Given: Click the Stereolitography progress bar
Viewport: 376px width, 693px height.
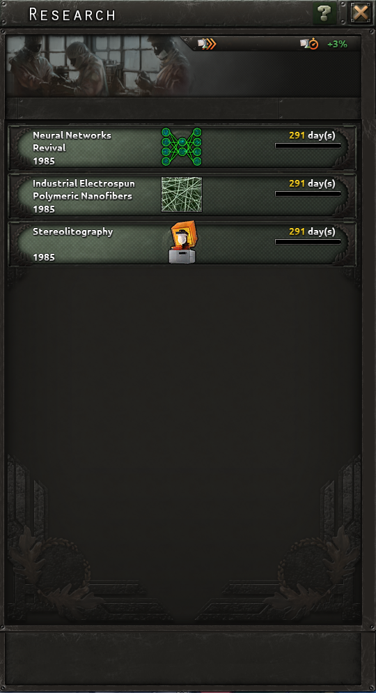Looking at the screenshot, I should (308, 242).
